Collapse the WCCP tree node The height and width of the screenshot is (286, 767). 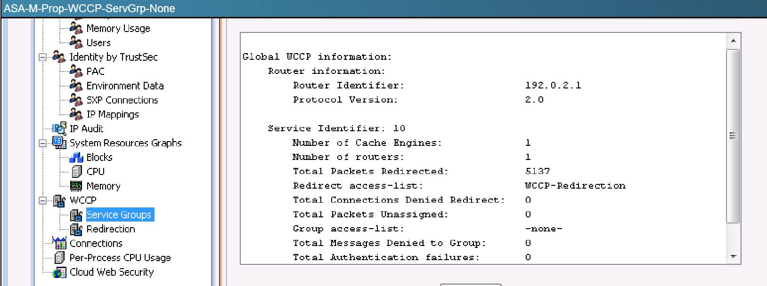pyautogui.click(x=43, y=200)
